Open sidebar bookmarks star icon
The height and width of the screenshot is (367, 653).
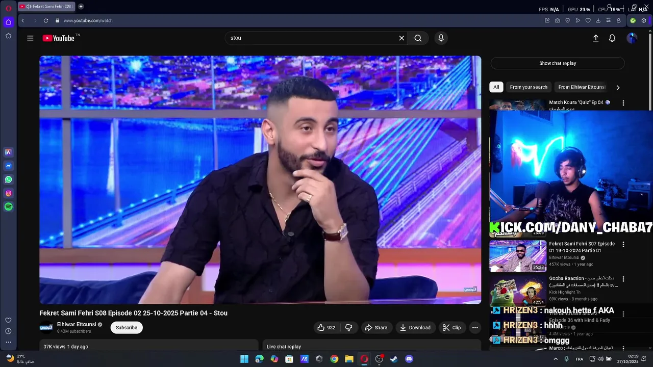[x=8, y=36]
